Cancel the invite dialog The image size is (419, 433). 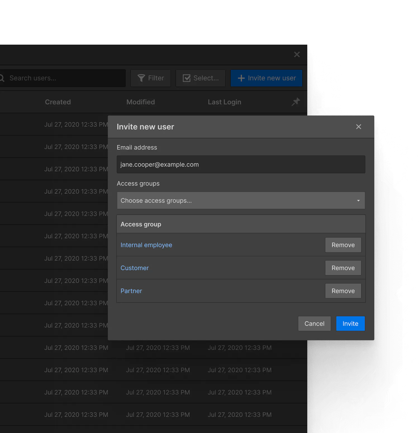314,323
